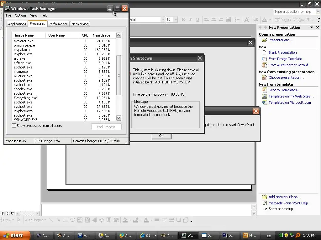Open File menu in Task Manager
This screenshot has height=240, width=321.
(8, 15)
